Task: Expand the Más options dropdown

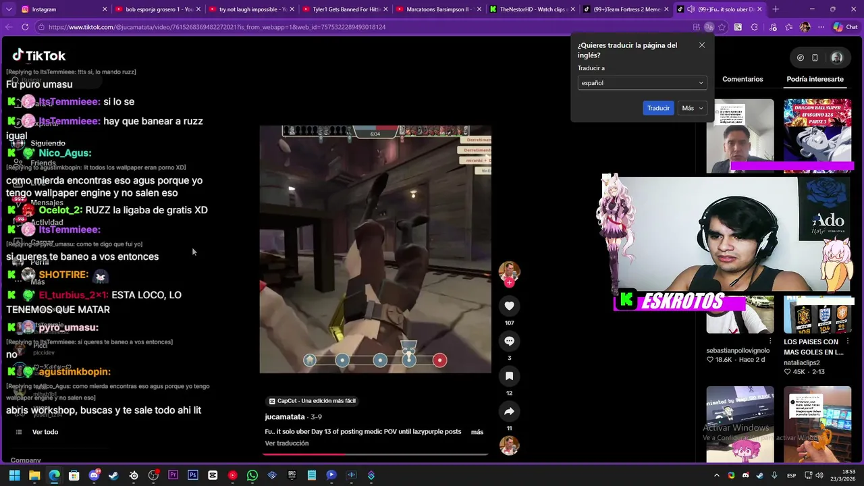Action: tap(692, 108)
